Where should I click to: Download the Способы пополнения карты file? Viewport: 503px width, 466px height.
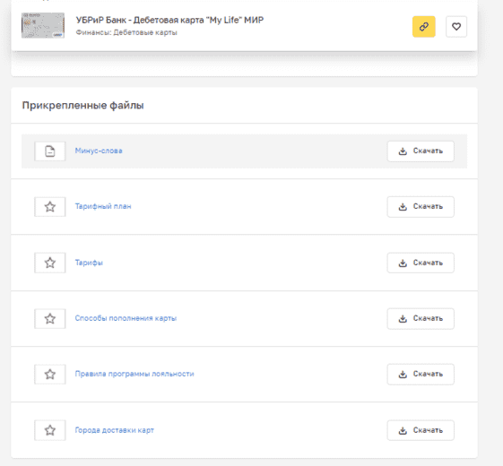coord(421,318)
